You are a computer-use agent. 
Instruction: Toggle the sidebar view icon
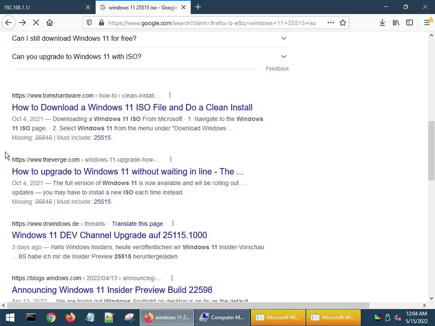click(x=410, y=23)
